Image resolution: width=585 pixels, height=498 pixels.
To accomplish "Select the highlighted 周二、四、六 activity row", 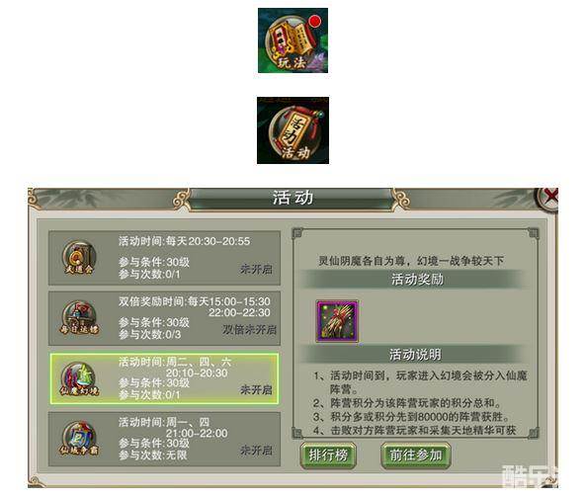I will pos(164,378).
